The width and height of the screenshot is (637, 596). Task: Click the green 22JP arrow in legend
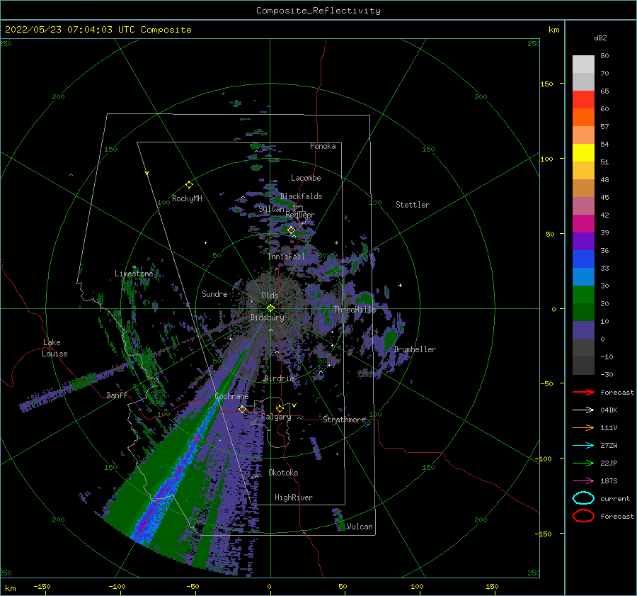[x=583, y=463]
